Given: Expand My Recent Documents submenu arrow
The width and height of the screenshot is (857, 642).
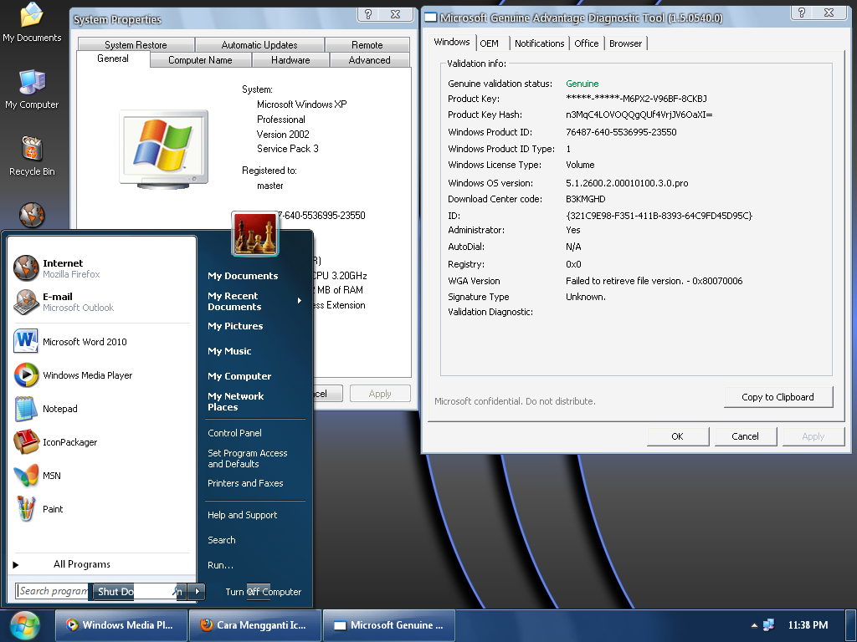Looking at the screenshot, I should 299,301.
